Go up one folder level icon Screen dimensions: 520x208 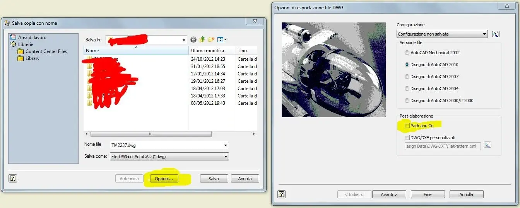point(202,39)
